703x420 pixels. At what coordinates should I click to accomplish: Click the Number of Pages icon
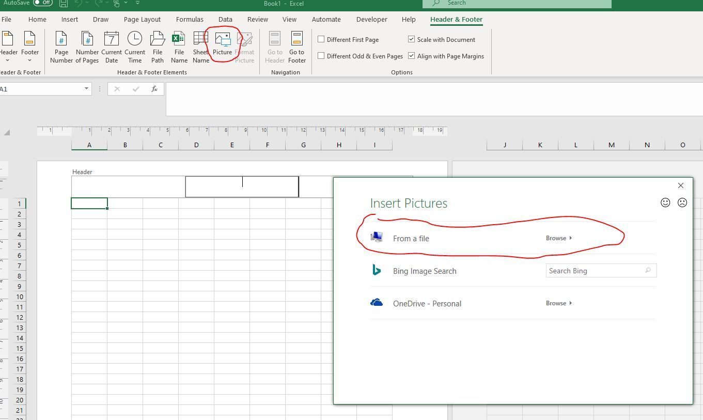pos(87,46)
